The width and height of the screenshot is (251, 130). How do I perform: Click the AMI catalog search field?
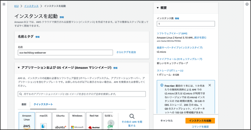tap(82, 94)
